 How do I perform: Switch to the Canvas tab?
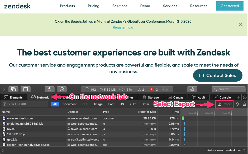tap(175, 97)
